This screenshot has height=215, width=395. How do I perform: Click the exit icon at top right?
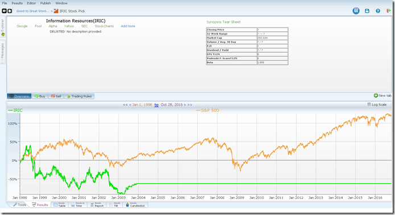coord(388,11)
